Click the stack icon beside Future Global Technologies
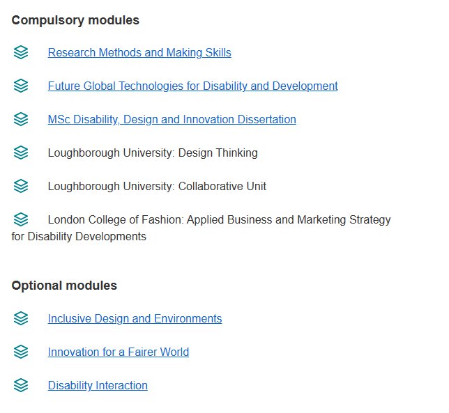449x413 pixels. [21, 86]
